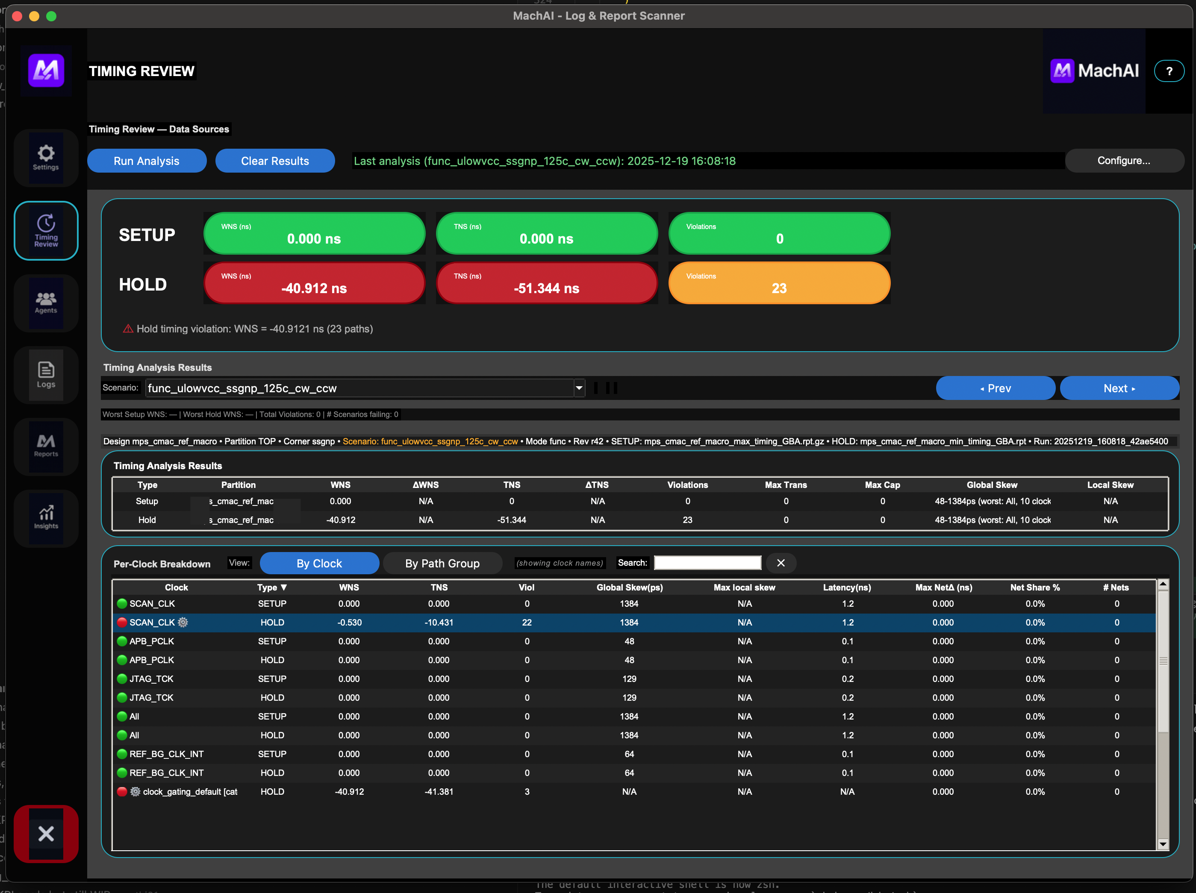Image resolution: width=1196 pixels, height=893 pixels.
Task: Open the Logs panel
Action: (x=46, y=375)
